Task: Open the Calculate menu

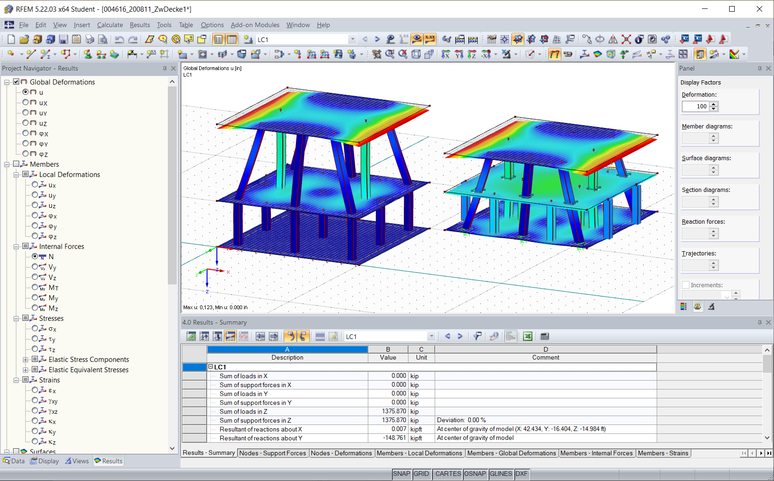Action: (109, 25)
